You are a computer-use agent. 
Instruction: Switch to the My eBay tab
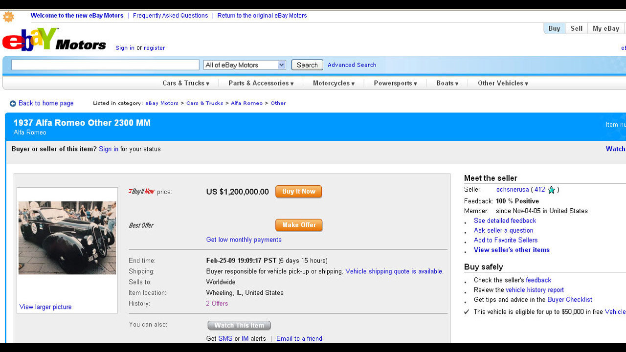click(x=606, y=28)
